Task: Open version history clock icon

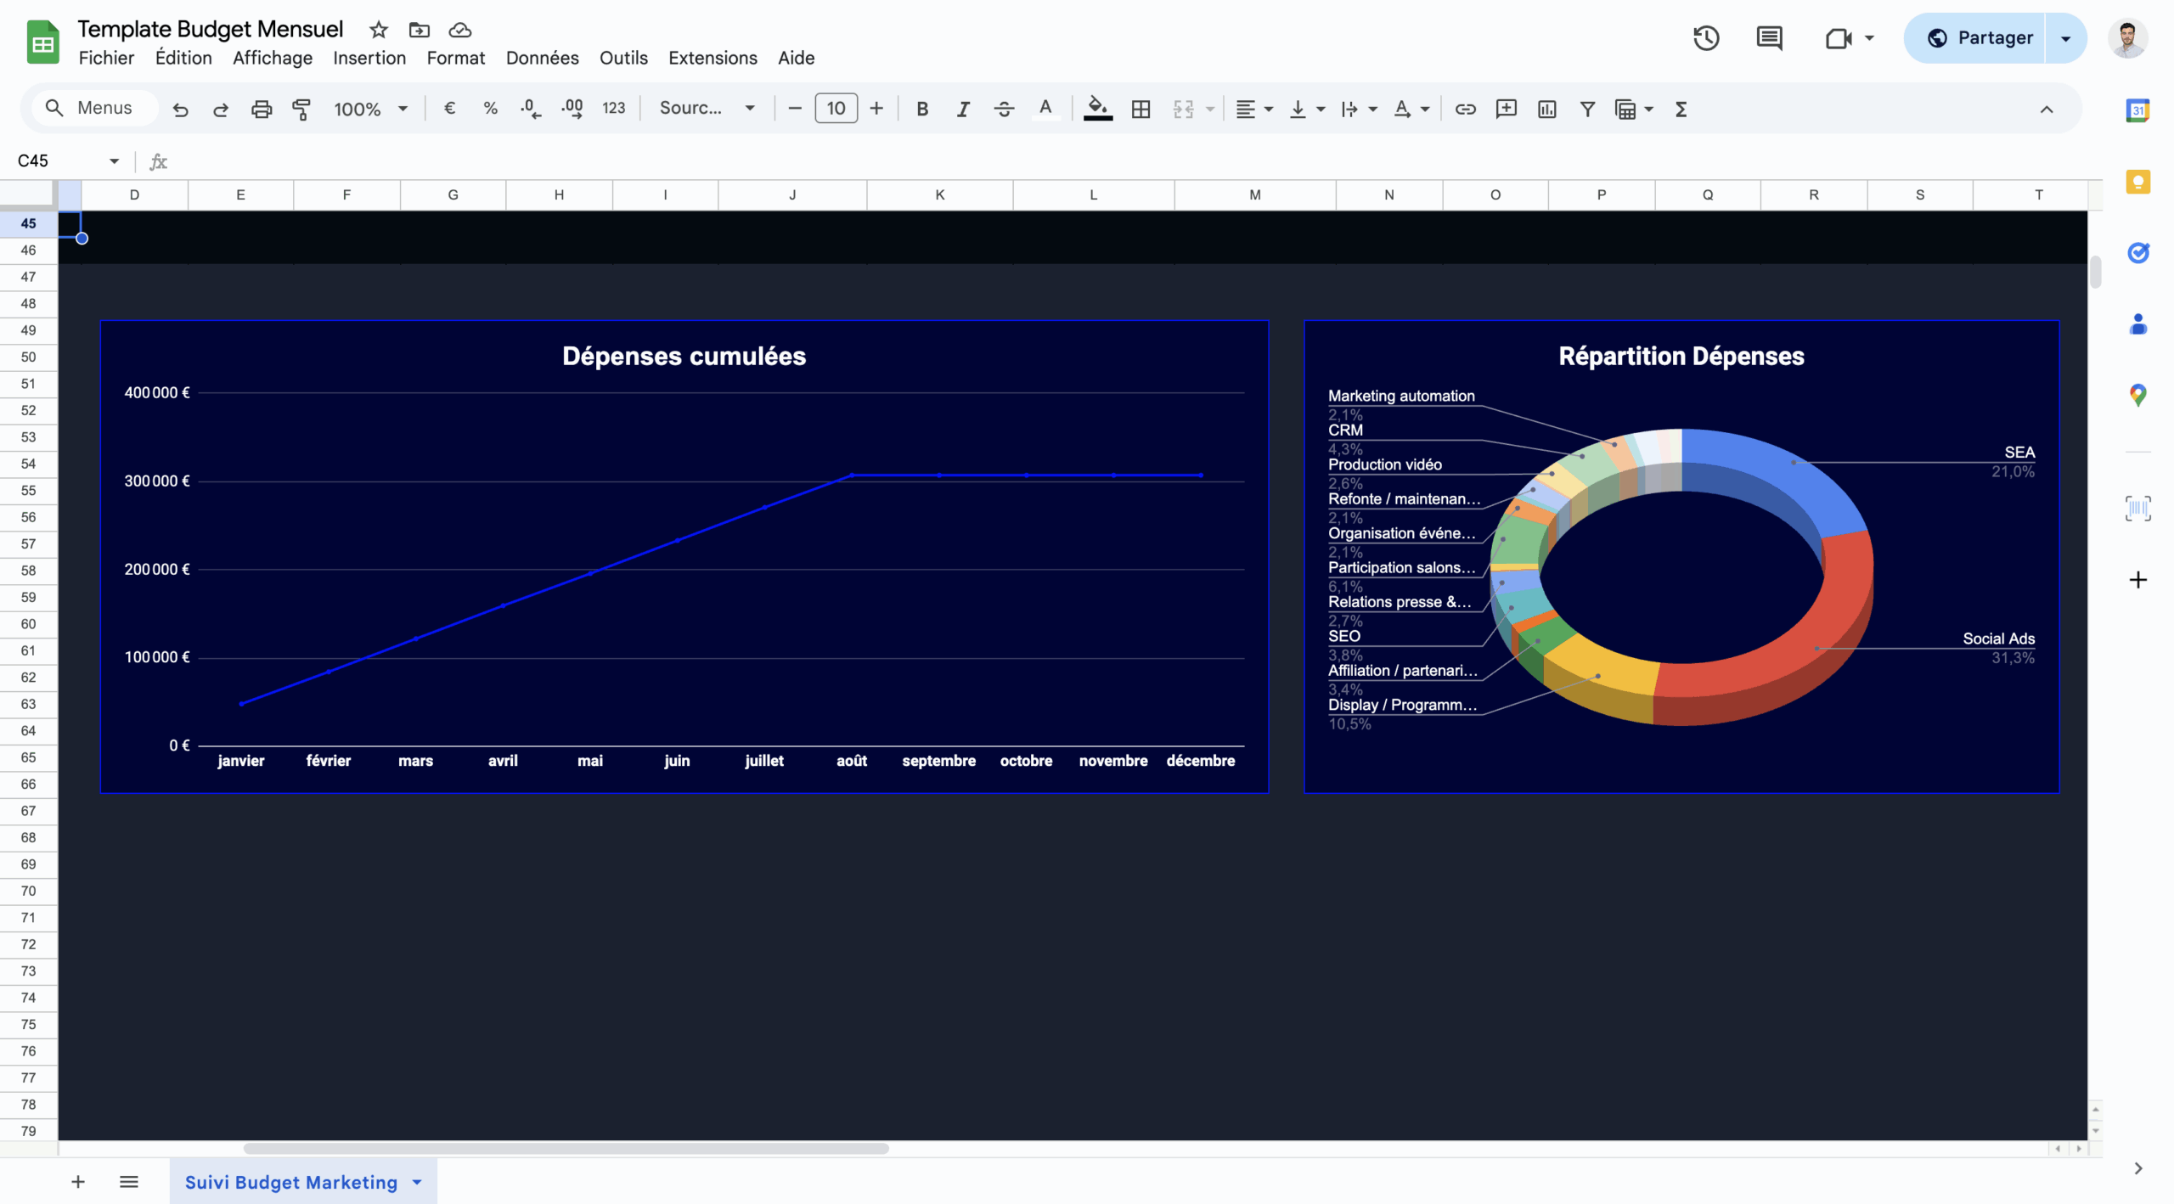Action: [1705, 38]
